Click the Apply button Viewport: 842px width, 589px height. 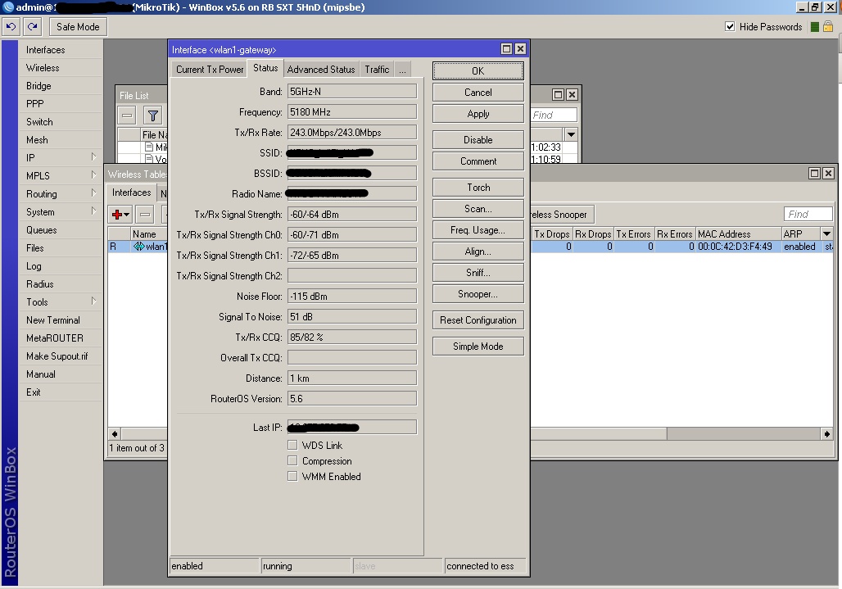(478, 114)
